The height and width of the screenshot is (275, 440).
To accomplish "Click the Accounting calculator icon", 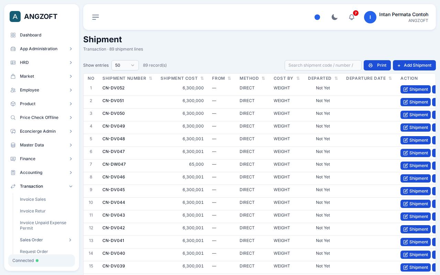I will [13, 173].
